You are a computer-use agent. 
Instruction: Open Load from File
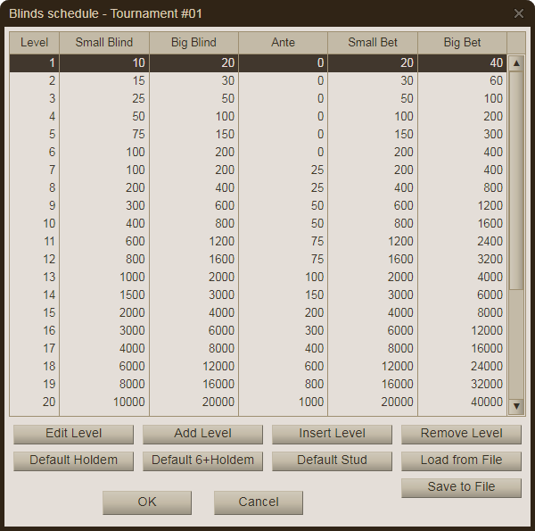(x=461, y=460)
